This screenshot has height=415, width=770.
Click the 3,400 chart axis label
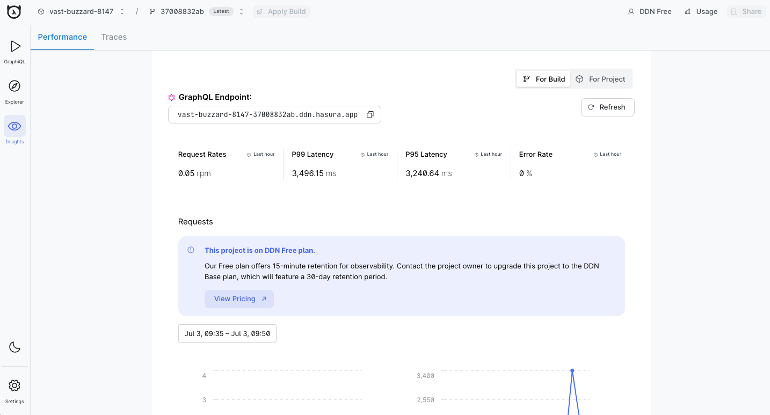pos(425,376)
